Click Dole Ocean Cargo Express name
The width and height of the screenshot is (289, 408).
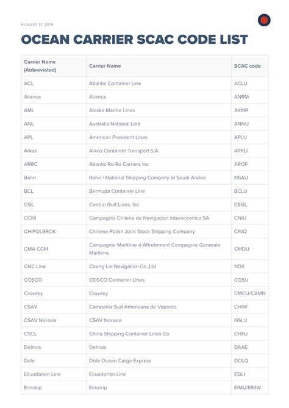pyautogui.click(x=120, y=360)
